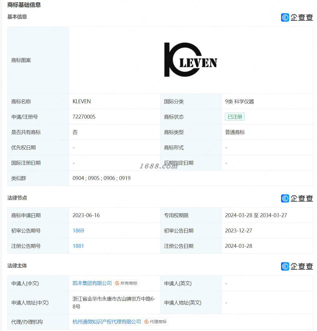Click the 代理商标 badge button
The width and height of the screenshot is (317, 331).
click(x=156, y=322)
